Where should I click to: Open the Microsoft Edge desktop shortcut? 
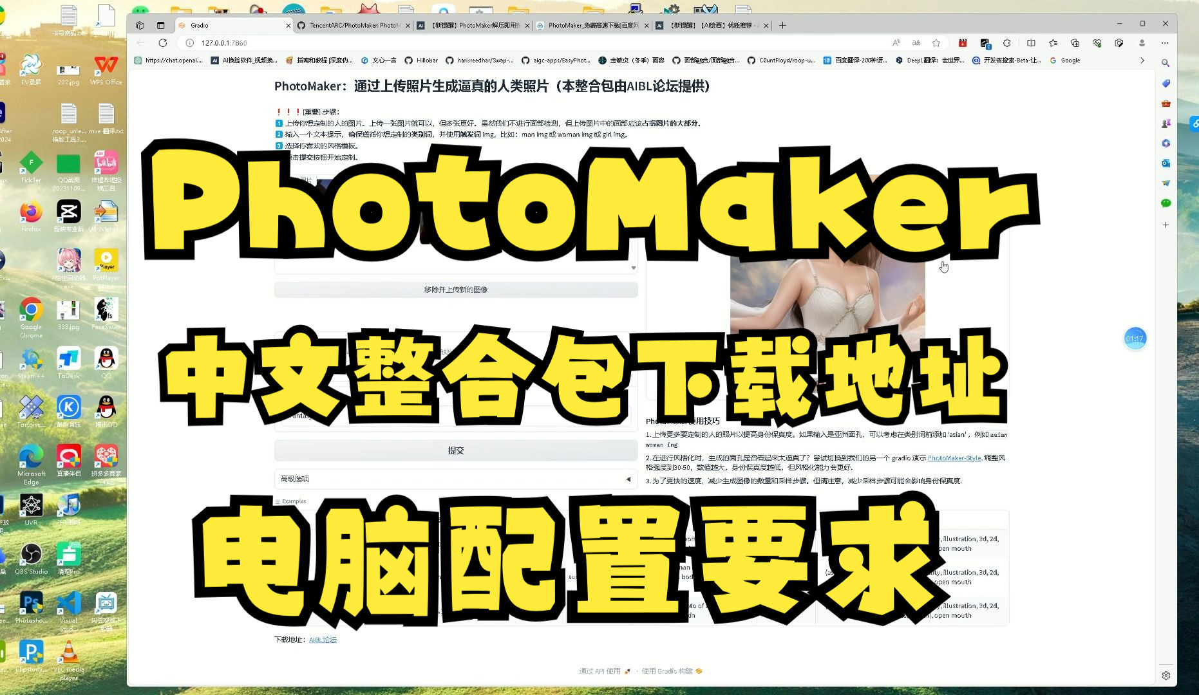31,465
